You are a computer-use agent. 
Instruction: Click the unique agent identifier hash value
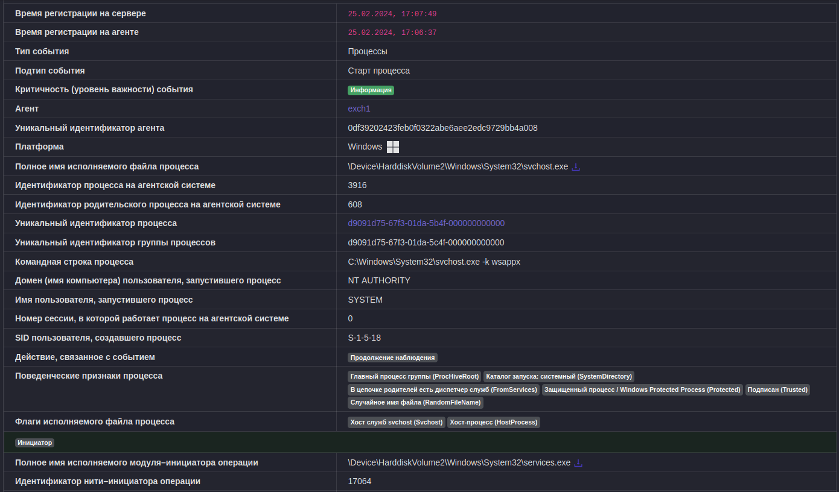point(442,128)
